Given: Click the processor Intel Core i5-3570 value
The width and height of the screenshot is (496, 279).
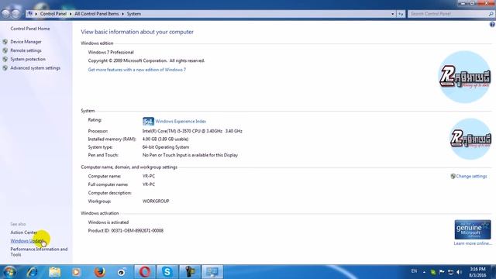Looking at the screenshot, I should coord(192,131).
